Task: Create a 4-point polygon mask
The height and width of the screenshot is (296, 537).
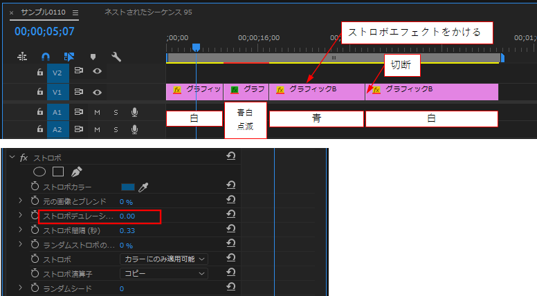Action: coord(58,172)
